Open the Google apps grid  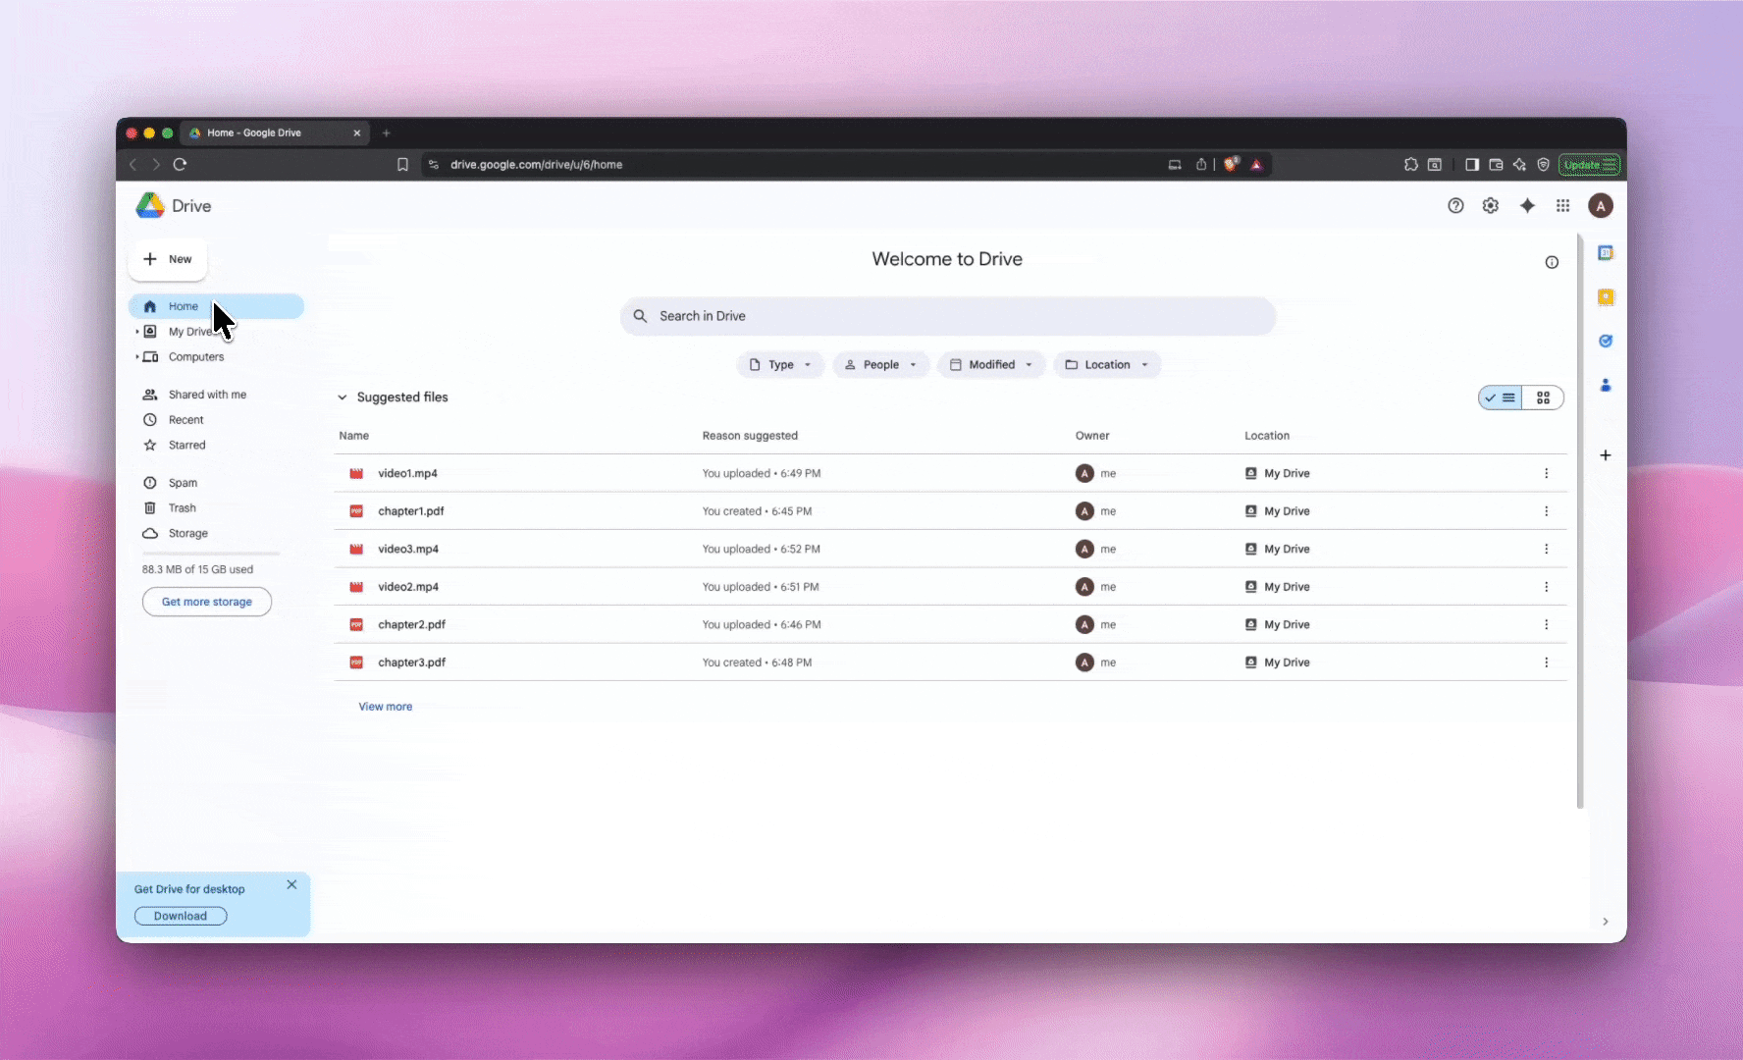[1562, 206]
